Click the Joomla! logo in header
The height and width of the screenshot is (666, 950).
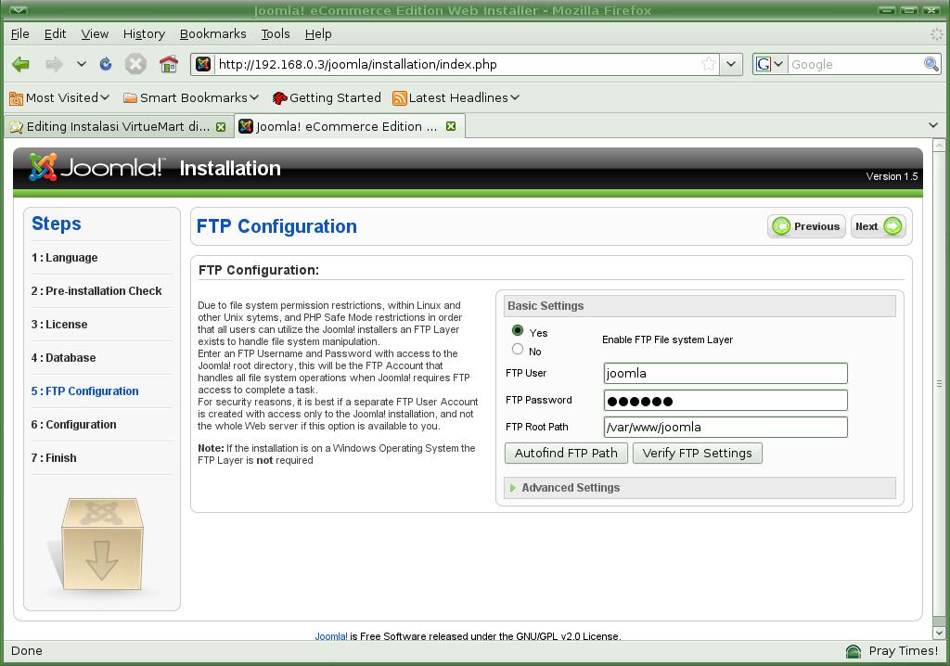pyautogui.click(x=96, y=167)
